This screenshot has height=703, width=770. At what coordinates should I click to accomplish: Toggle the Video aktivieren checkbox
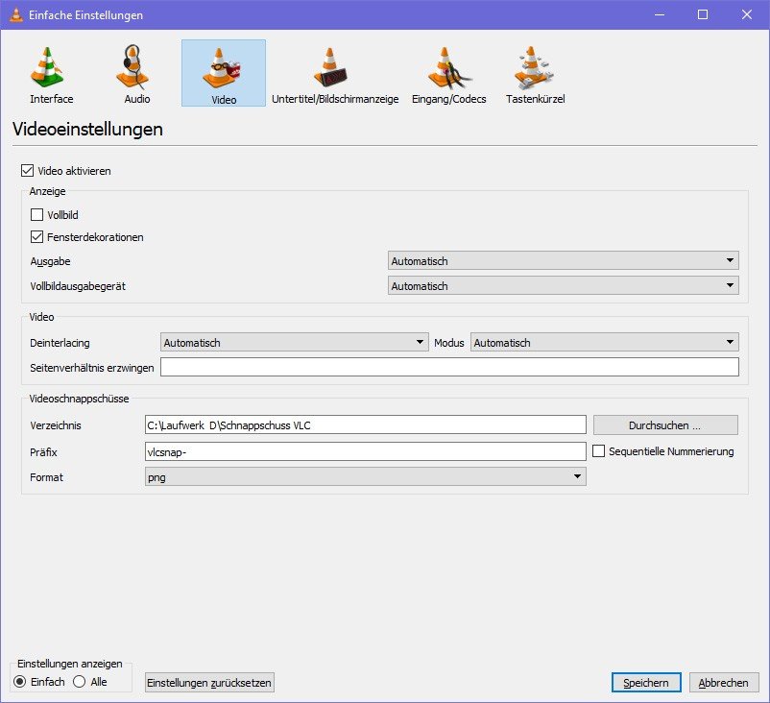27,171
